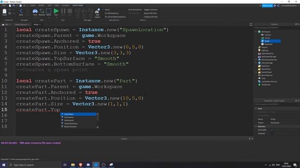
Task: Expand the StarterPlayer node
Action: pyautogui.click(x=256, y=72)
